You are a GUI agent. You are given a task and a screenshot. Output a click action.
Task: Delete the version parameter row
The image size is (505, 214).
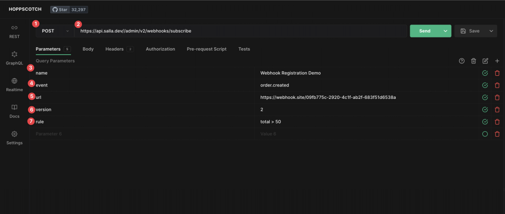point(497,110)
